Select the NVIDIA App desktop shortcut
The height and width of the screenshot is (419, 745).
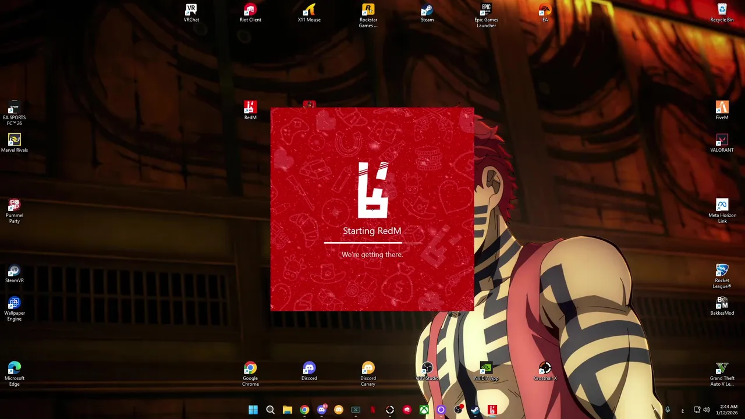point(486,372)
